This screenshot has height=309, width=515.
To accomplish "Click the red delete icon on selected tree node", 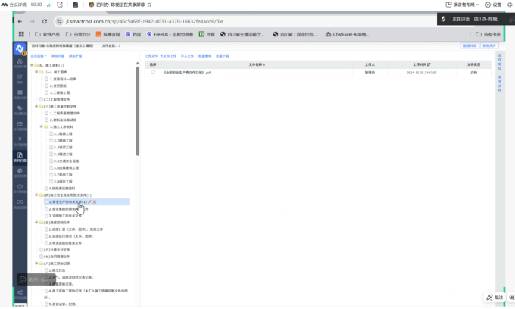I will pos(95,202).
